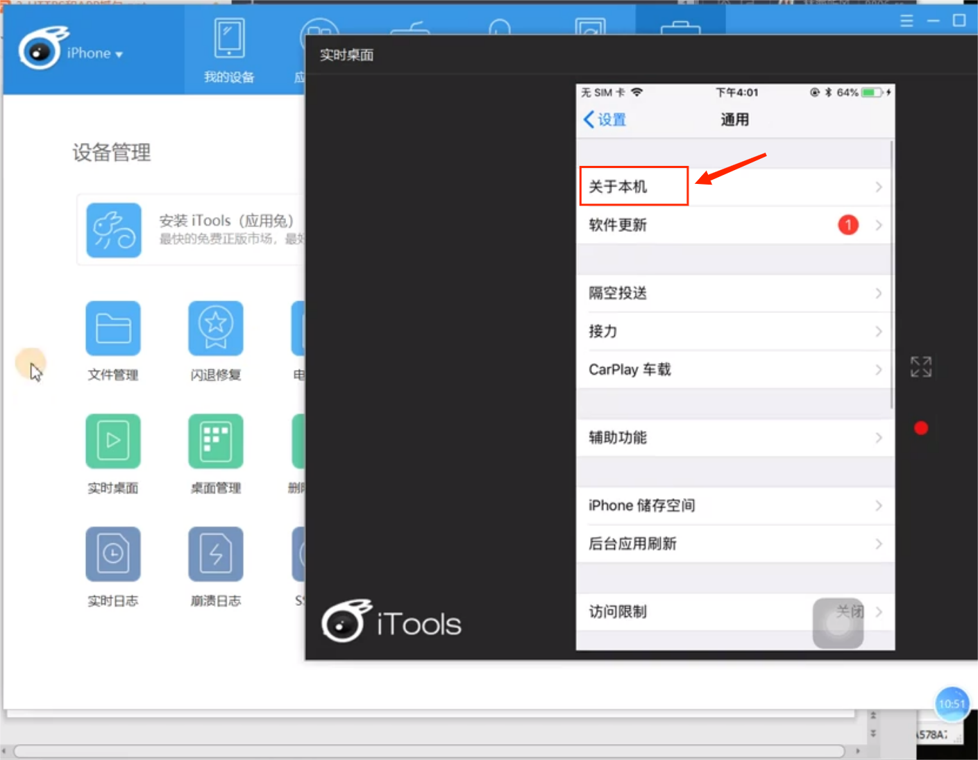Open the 实时日志 clock-document icon
Screen dimensions: 978x760
click(113, 554)
